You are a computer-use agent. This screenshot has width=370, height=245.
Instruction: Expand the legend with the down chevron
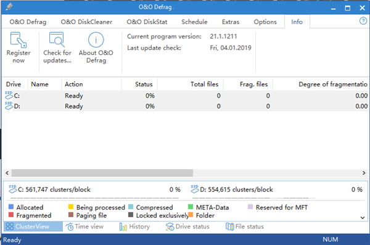coord(363,218)
